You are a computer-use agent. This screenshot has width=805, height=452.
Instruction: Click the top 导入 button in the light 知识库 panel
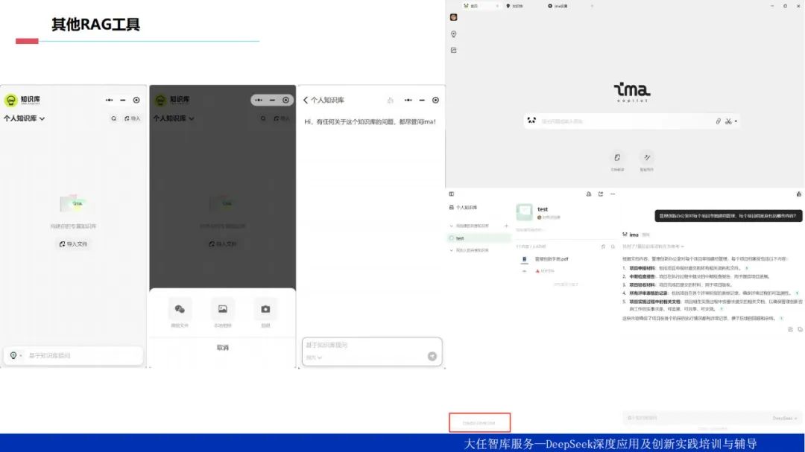133,118
